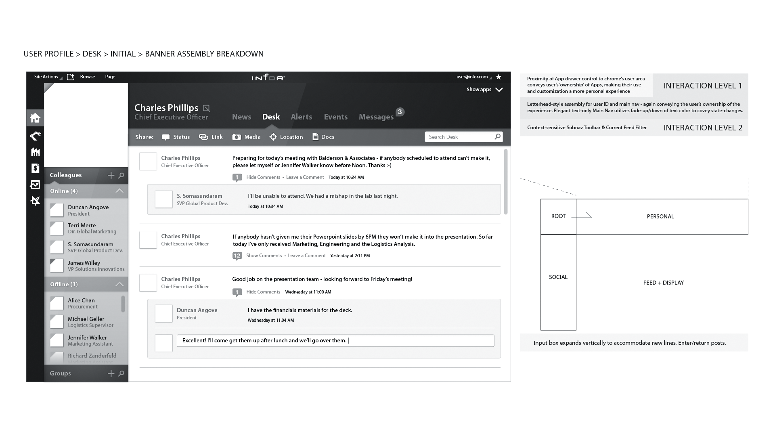Viewport: 775px width, 436px height.
Task: Share Media from the toolbar
Action: [x=246, y=137]
